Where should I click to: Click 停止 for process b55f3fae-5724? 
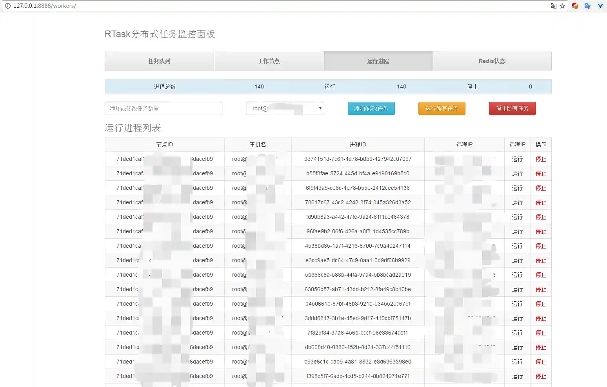coord(541,173)
